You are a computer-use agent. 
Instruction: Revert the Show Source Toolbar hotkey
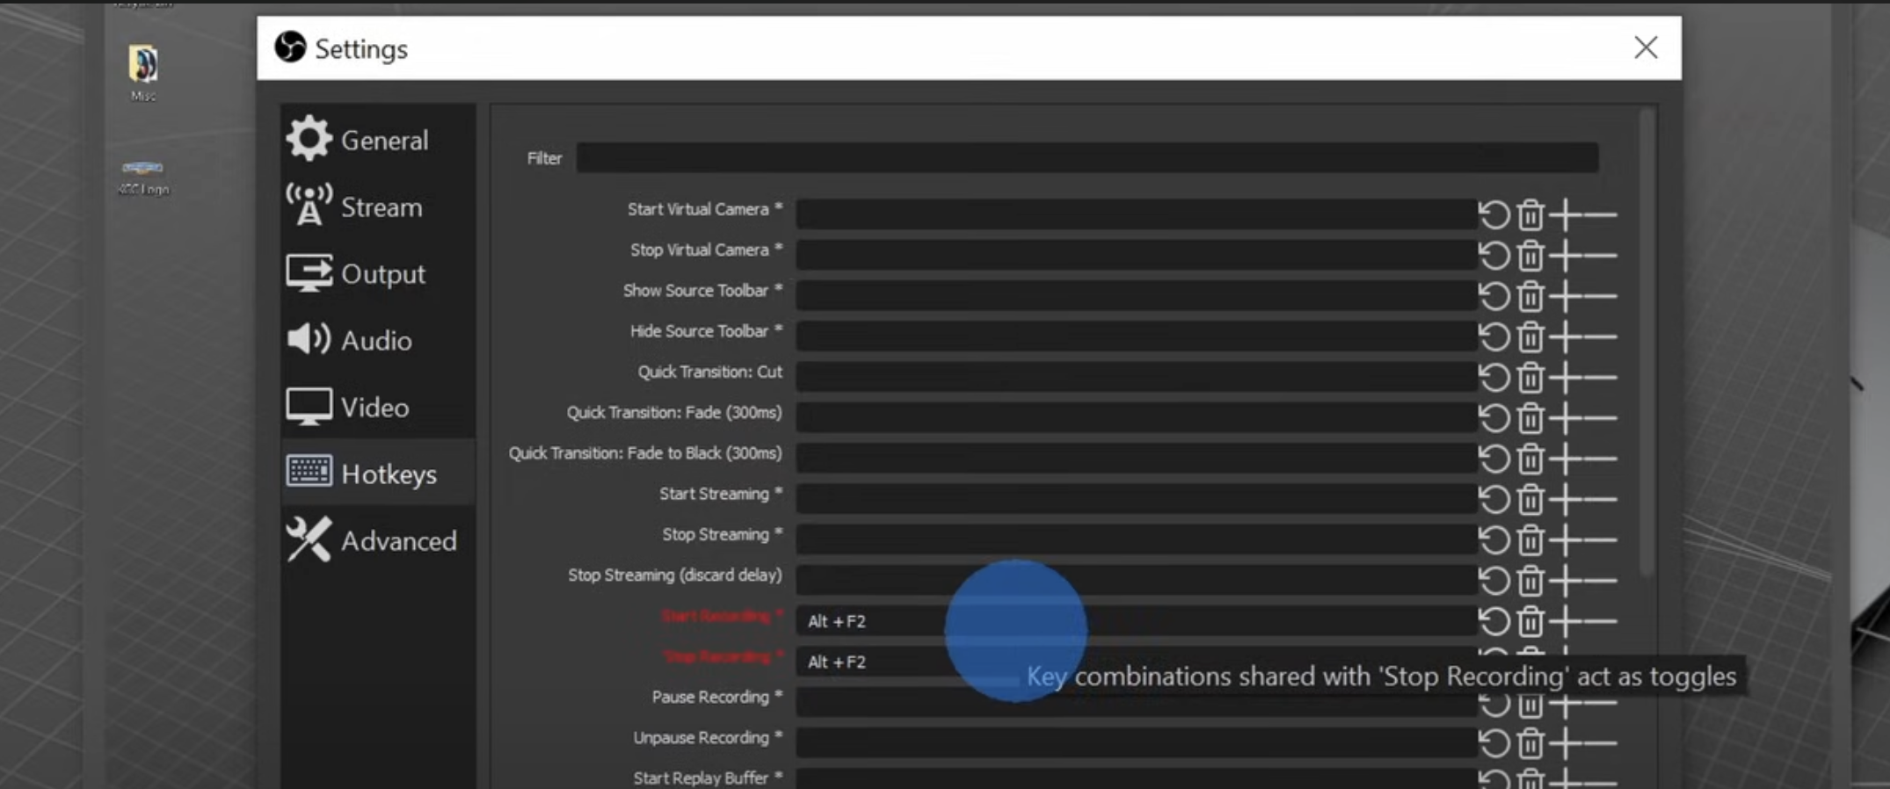pyautogui.click(x=1494, y=296)
